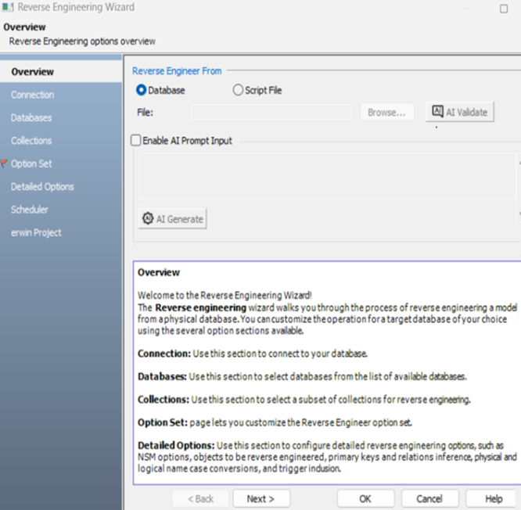Open the Databases section

[x=31, y=118]
